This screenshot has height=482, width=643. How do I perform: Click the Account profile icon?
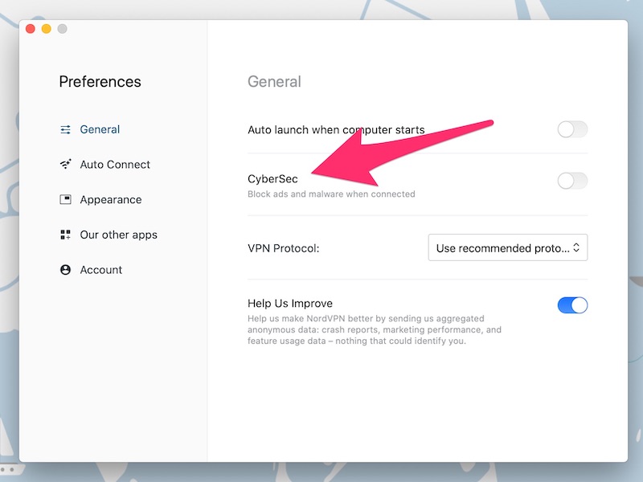pos(66,270)
